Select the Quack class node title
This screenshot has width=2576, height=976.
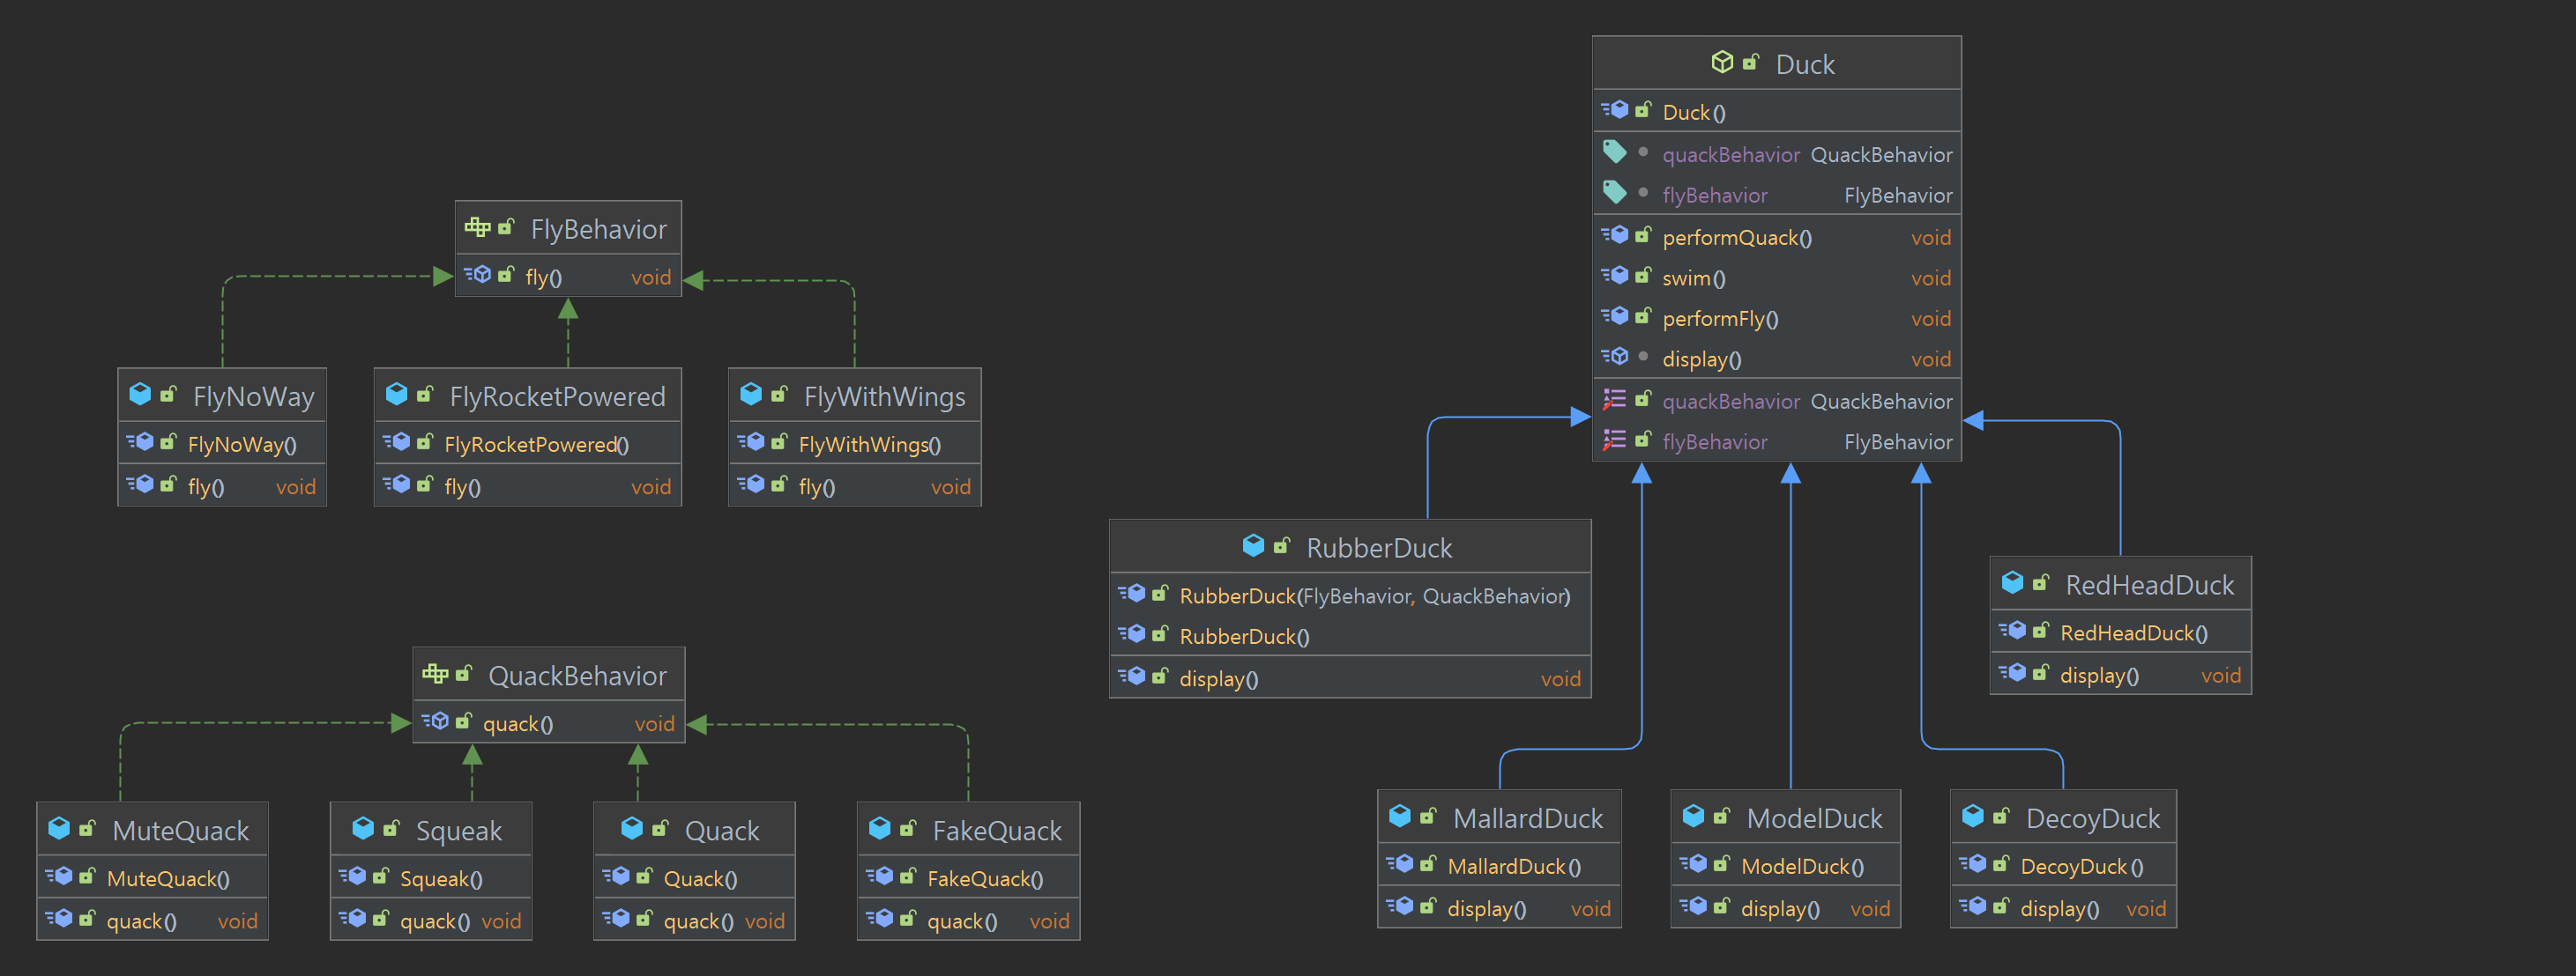[x=721, y=832]
